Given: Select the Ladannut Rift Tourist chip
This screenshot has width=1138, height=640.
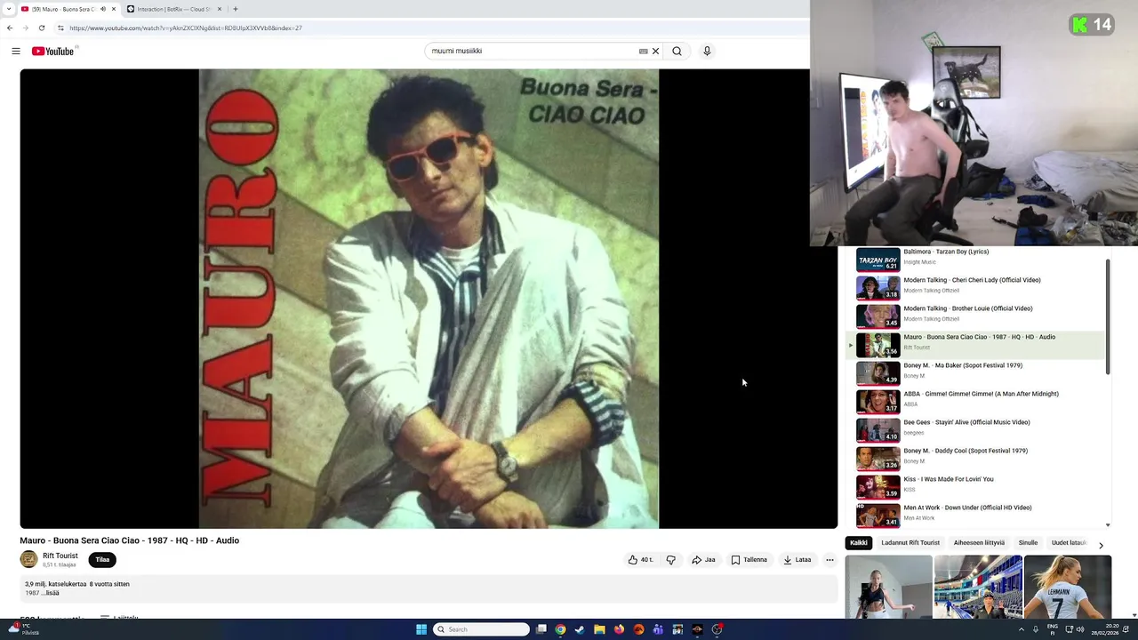Looking at the screenshot, I should point(910,543).
